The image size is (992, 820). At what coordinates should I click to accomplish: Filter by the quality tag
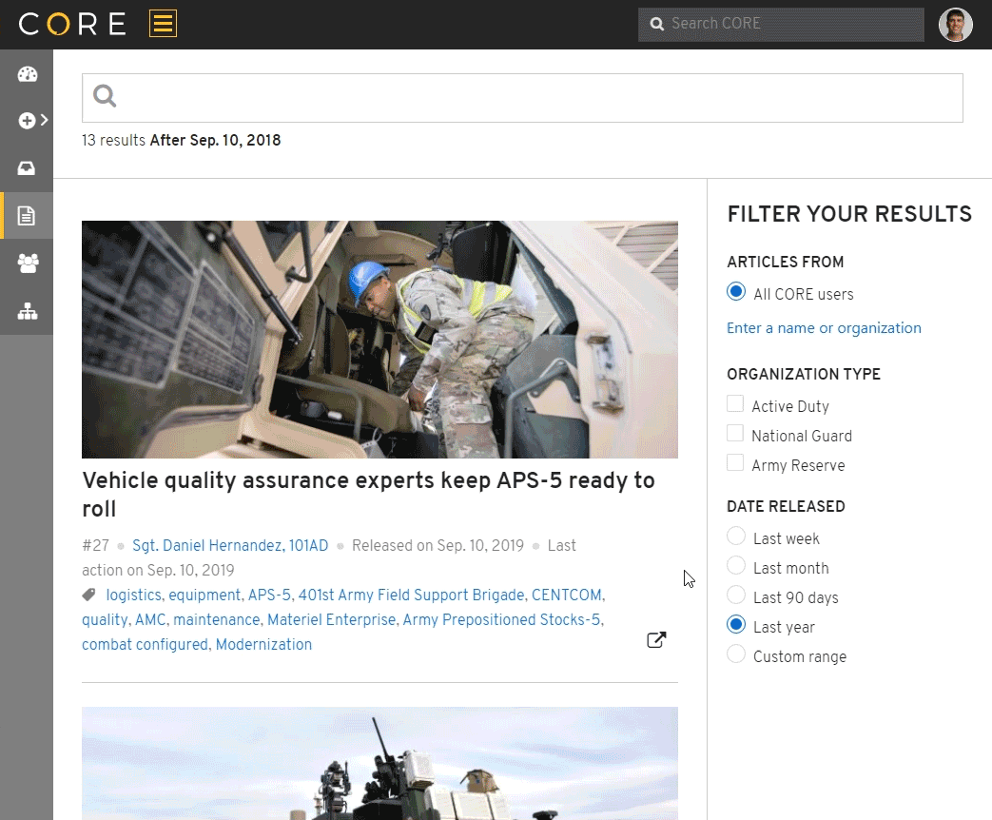point(105,619)
